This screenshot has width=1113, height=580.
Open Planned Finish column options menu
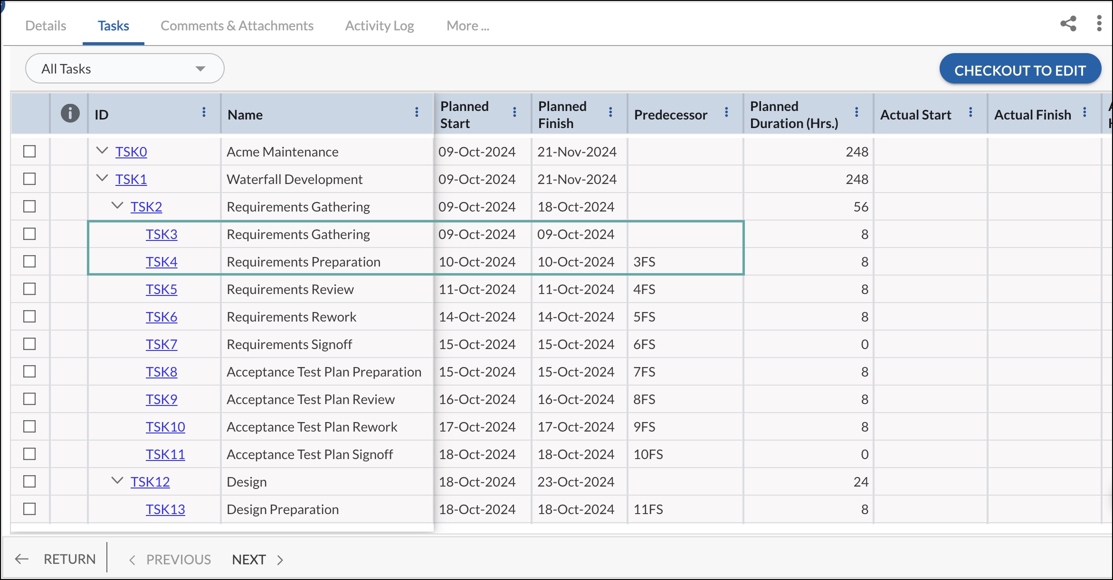coord(610,112)
